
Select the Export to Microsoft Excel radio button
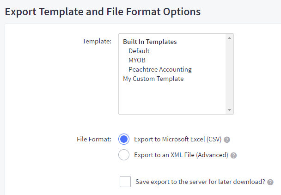[124, 139]
